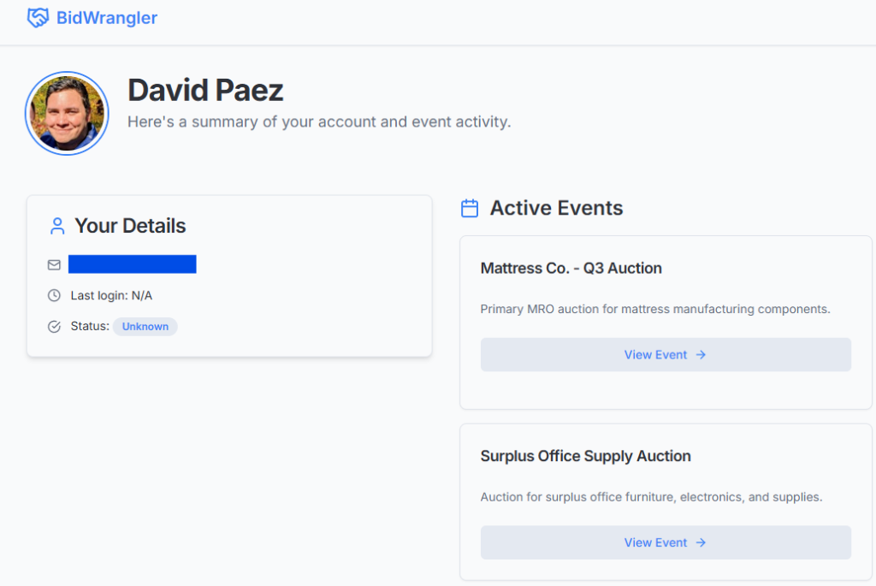Click the Your Details card heading

click(x=130, y=225)
